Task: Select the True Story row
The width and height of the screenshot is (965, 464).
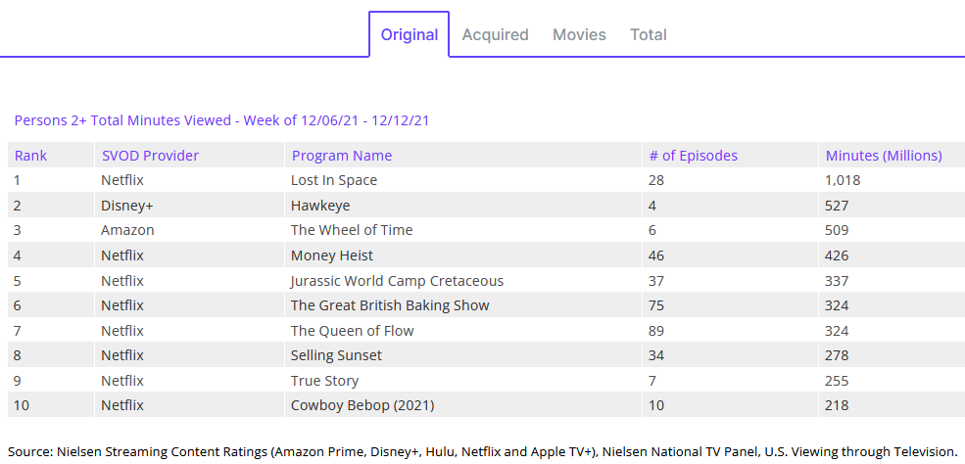Action: [x=324, y=381]
